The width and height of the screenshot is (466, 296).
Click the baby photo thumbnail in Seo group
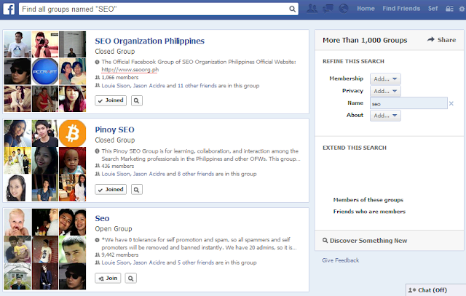tap(17, 222)
